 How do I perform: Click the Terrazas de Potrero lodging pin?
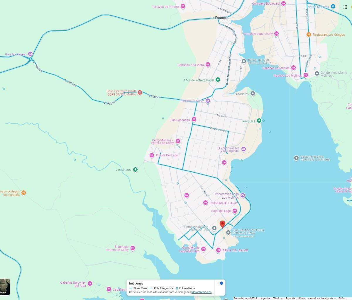click(183, 6)
